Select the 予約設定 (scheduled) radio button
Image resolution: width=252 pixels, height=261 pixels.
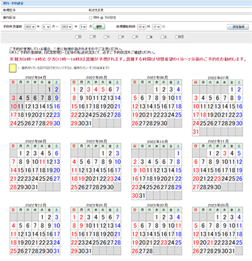click(102, 18)
